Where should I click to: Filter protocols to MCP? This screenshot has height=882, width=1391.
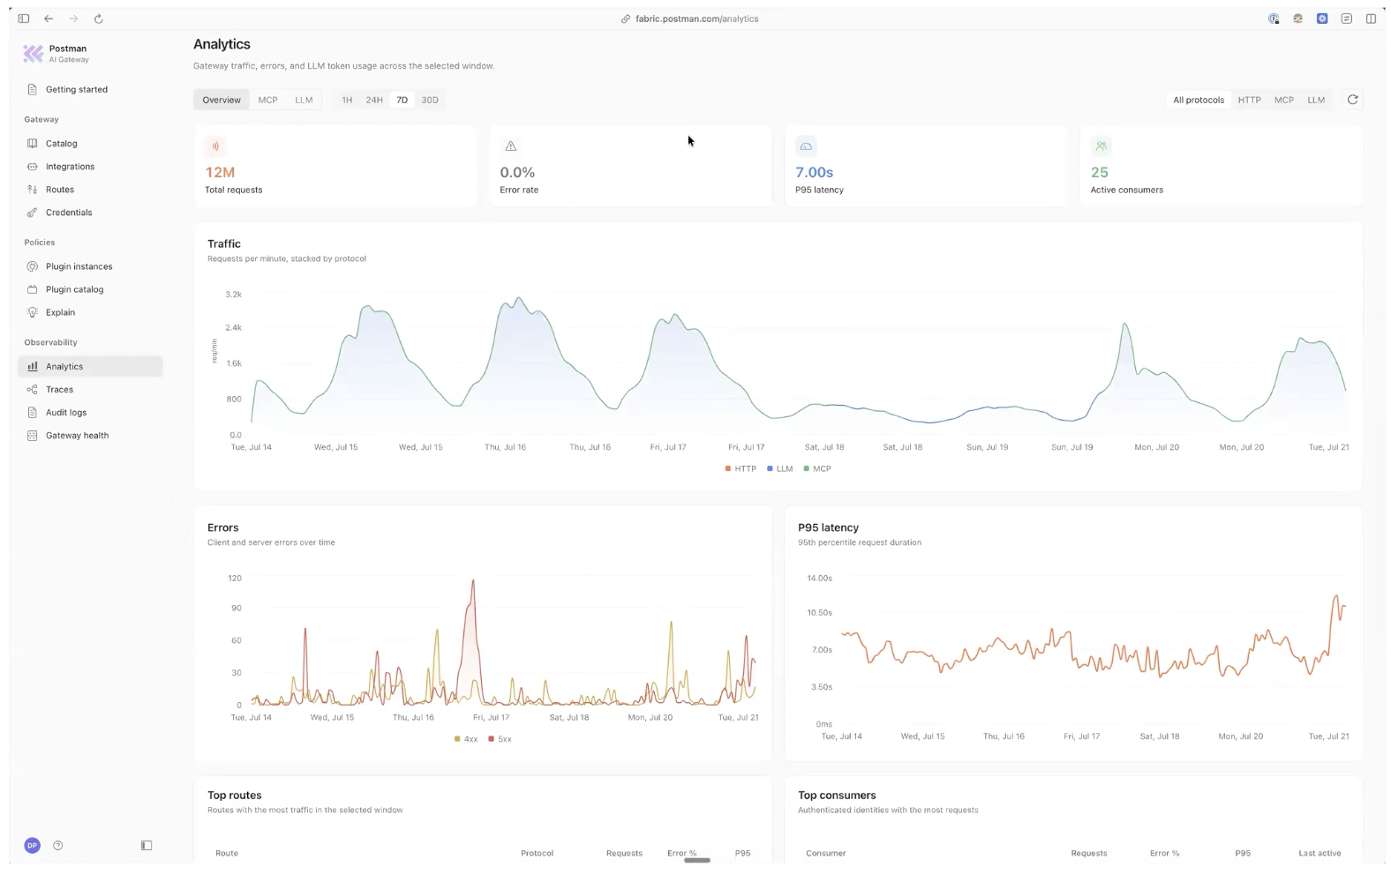point(1283,100)
